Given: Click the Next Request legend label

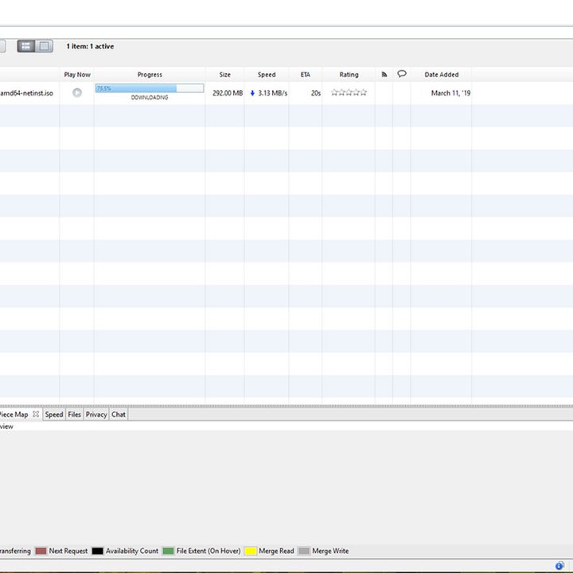Looking at the screenshot, I should [x=68, y=551].
